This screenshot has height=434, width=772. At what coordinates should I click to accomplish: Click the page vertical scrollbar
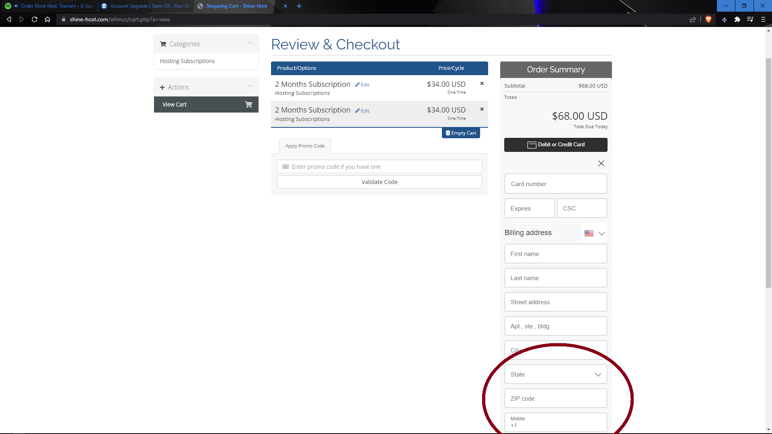click(x=768, y=173)
